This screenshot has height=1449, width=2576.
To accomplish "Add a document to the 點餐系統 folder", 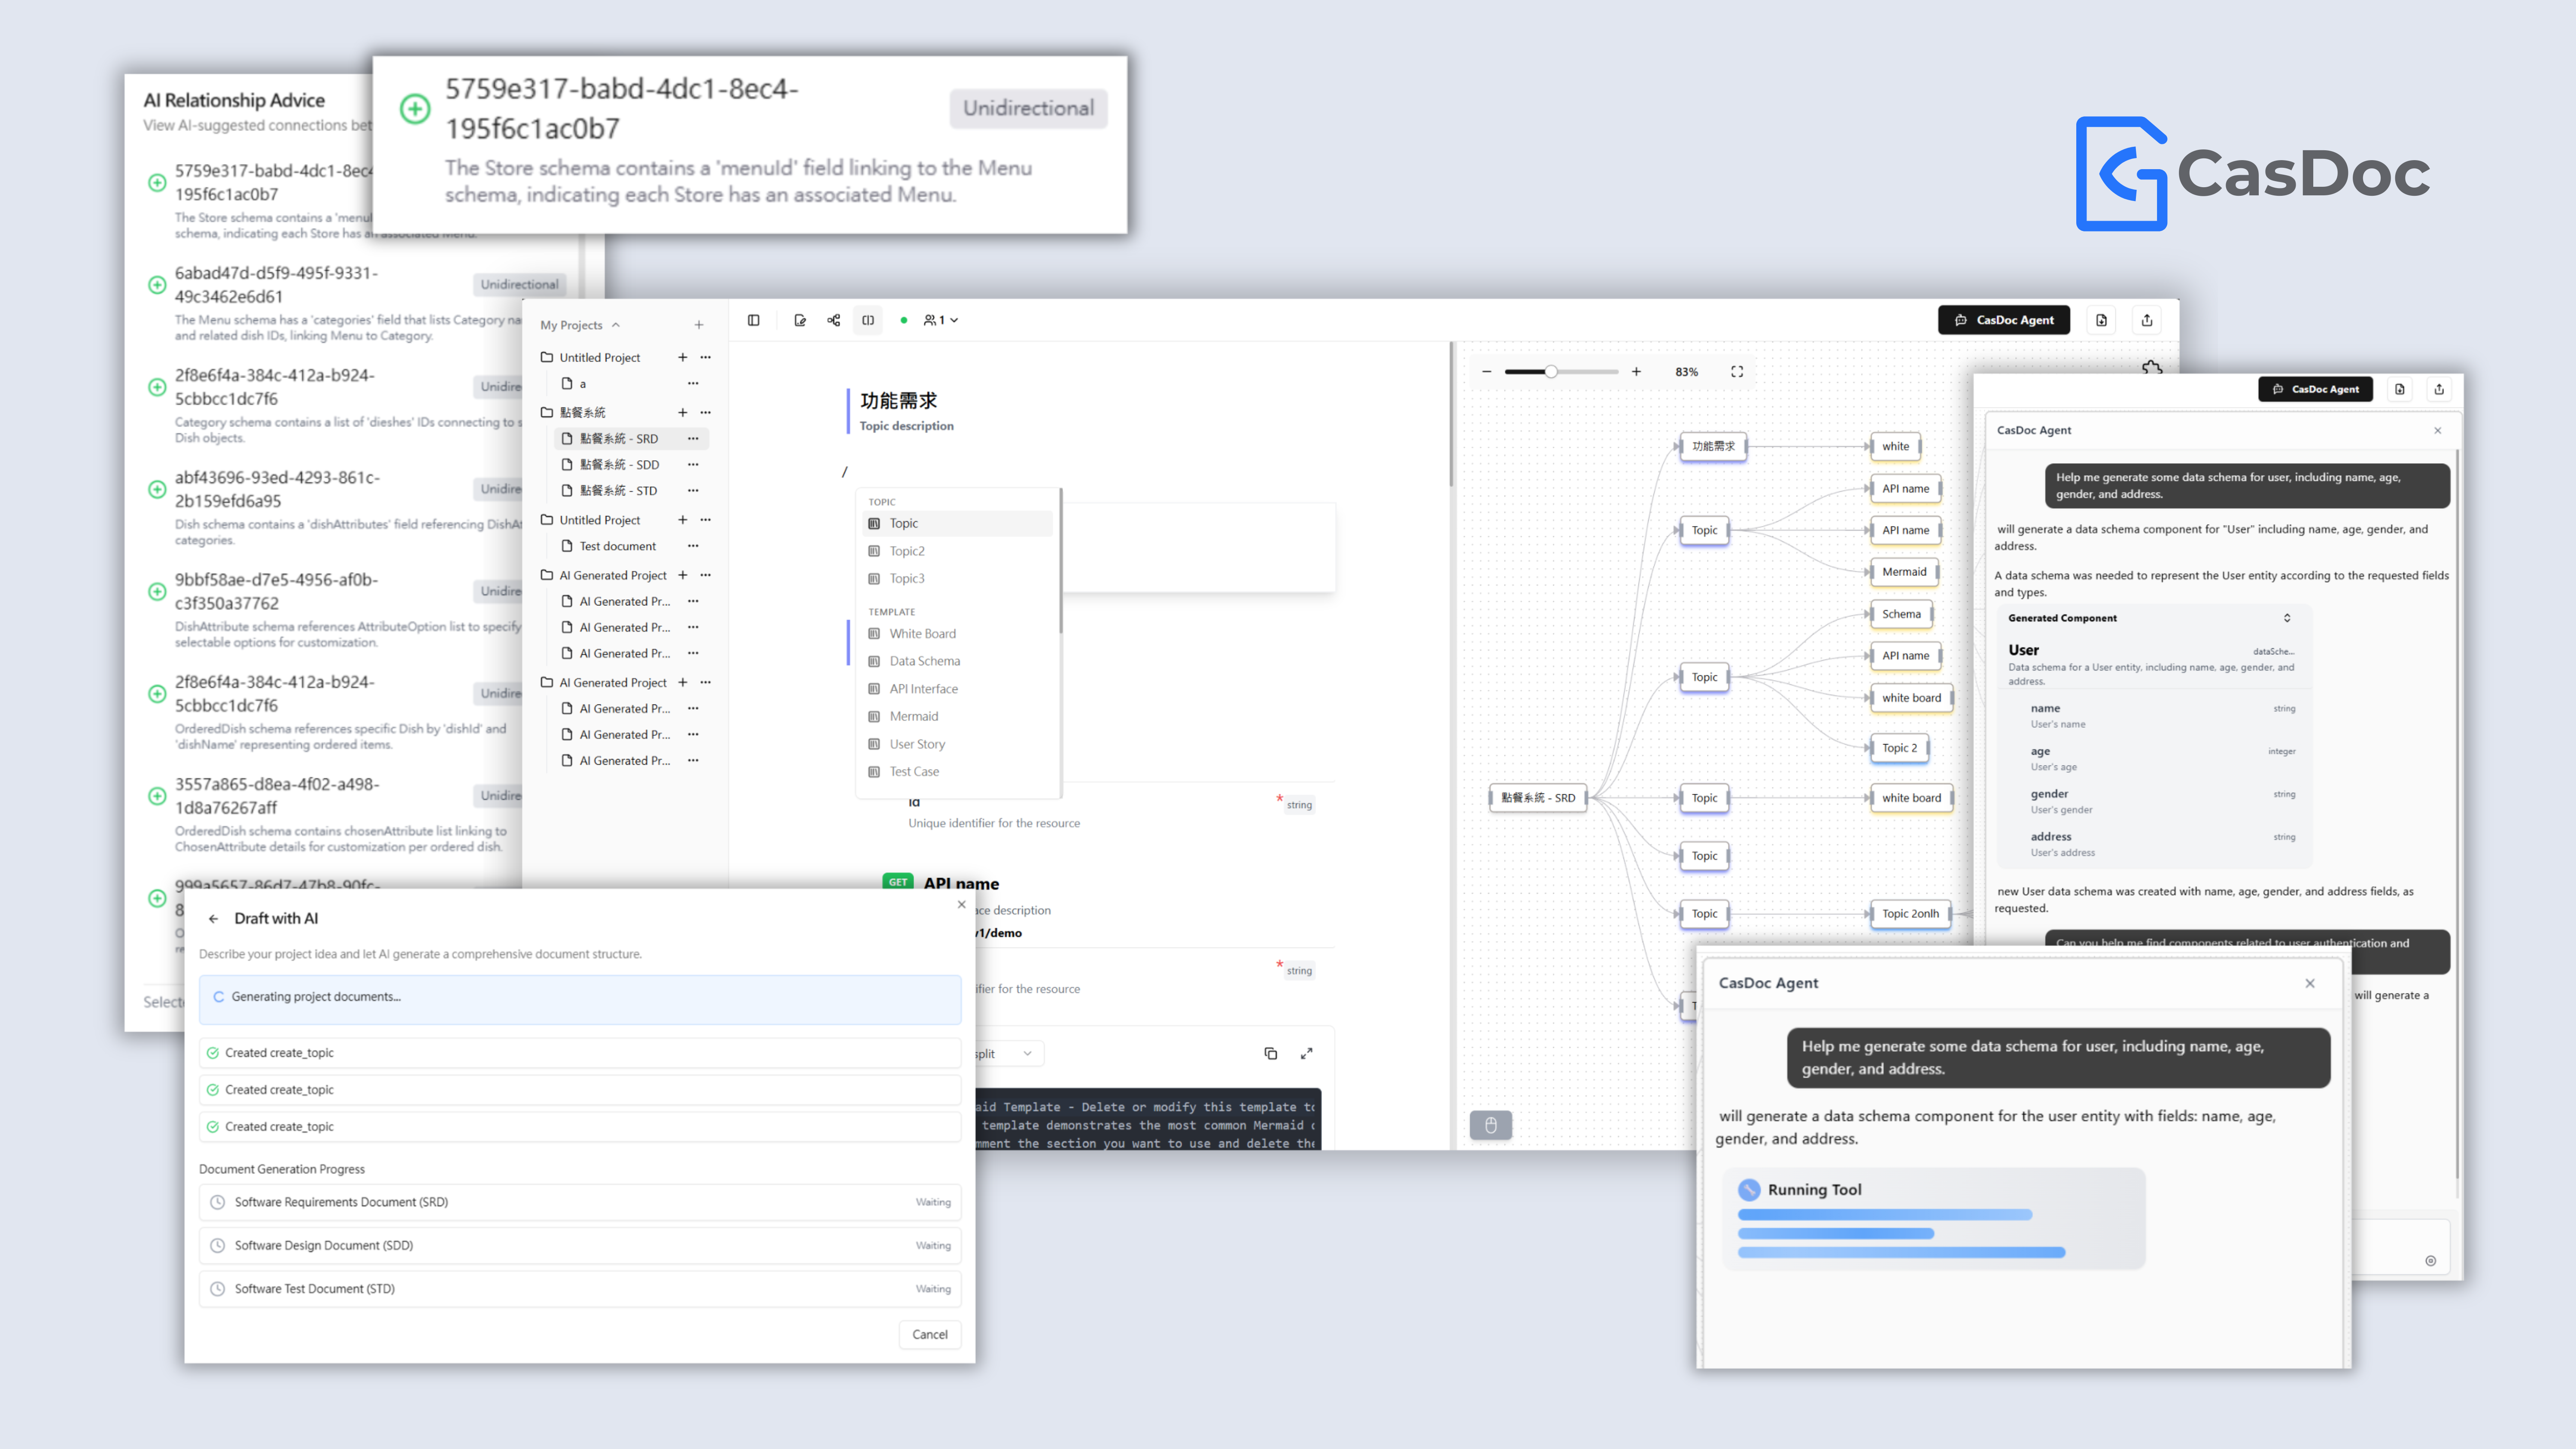I will 683,412.
